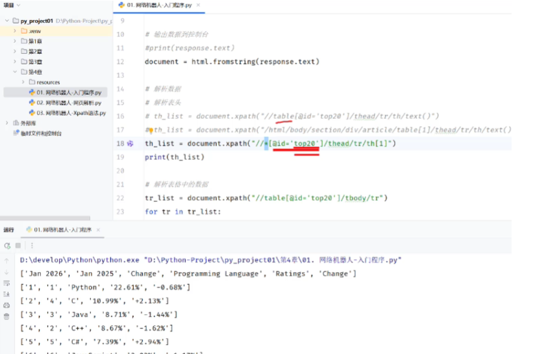Clear console with trash icon
This screenshot has height=354, width=533.
click(x=6, y=316)
